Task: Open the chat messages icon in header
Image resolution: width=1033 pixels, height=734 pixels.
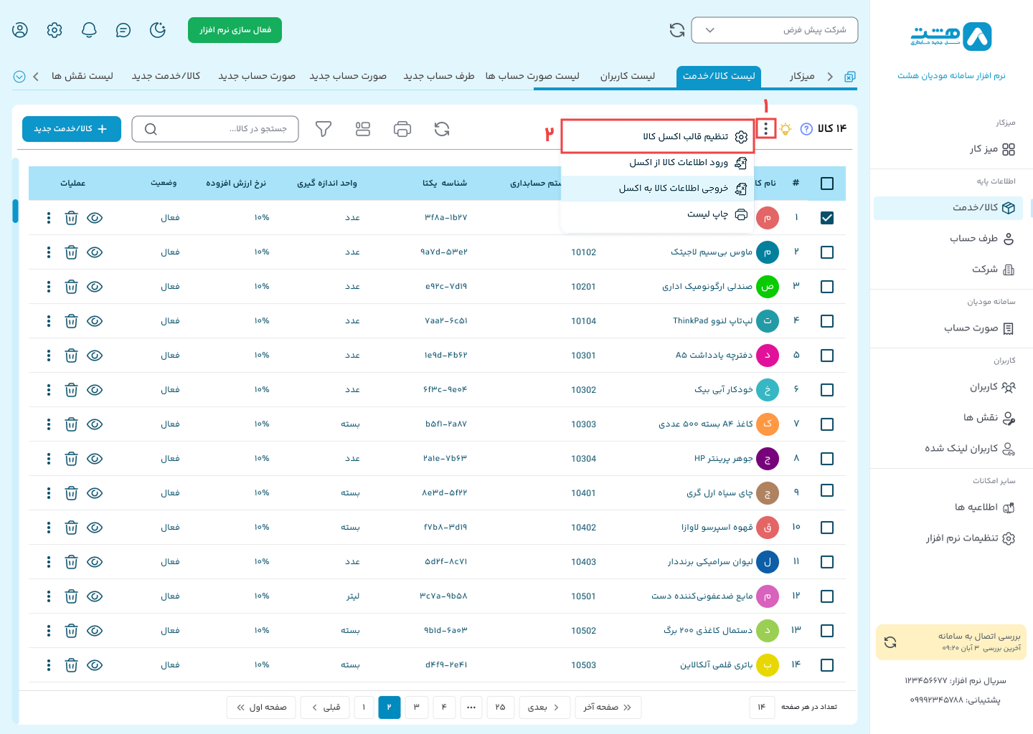Action: coord(123,30)
